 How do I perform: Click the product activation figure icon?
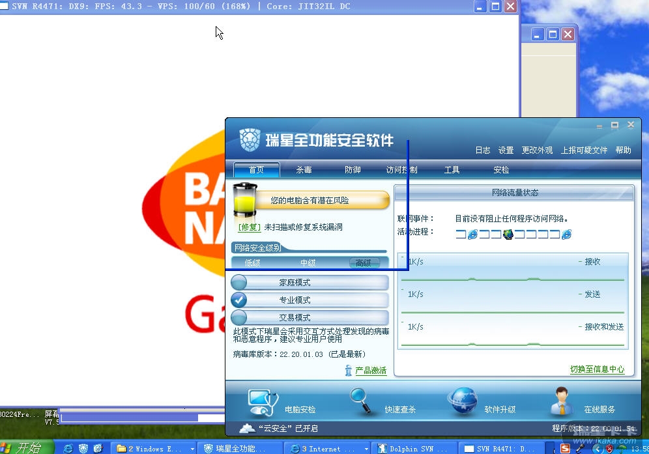coord(349,371)
